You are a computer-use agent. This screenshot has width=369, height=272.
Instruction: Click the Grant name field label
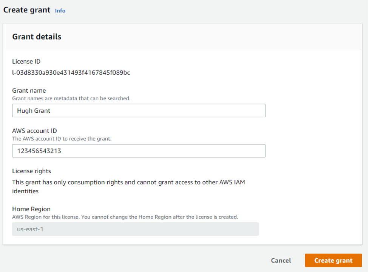29,90
